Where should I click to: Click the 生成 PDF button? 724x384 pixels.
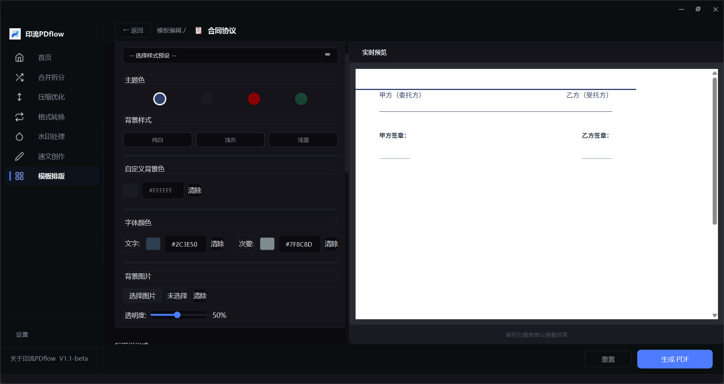pyautogui.click(x=675, y=359)
